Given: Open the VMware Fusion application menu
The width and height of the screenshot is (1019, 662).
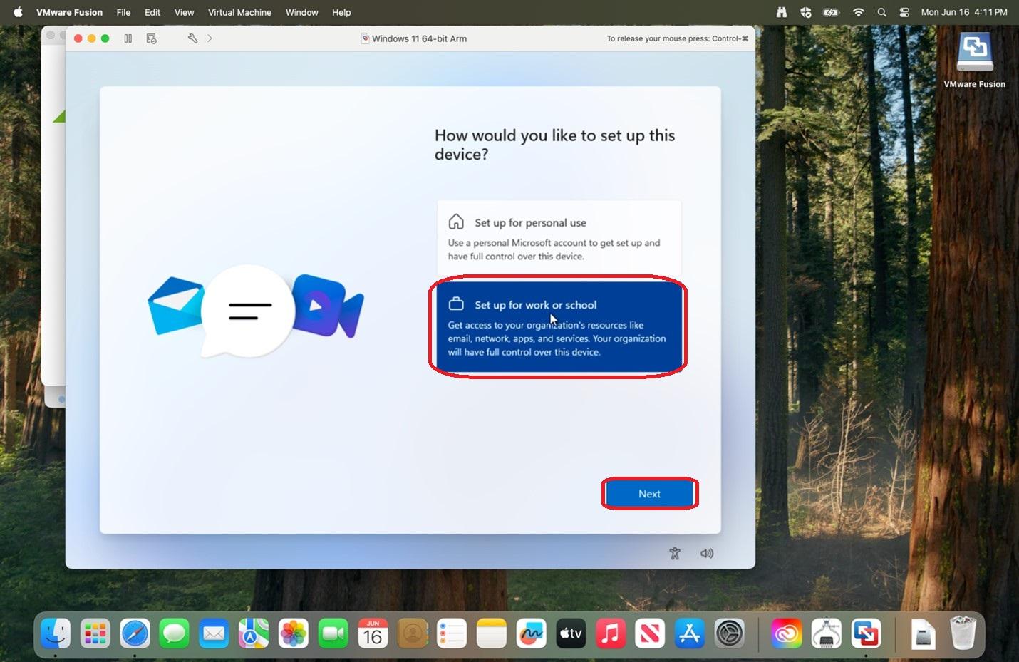Looking at the screenshot, I should pos(69,12).
